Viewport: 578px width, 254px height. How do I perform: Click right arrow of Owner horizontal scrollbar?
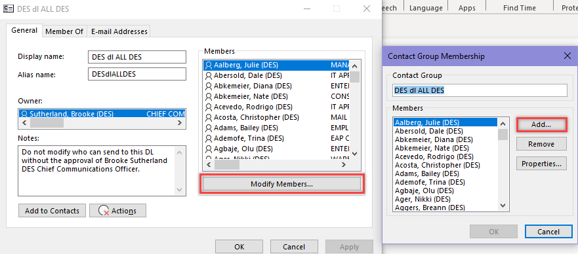180,123
